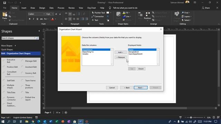
Task: Open the Org Chart ribbon tab
Action: (92, 8)
